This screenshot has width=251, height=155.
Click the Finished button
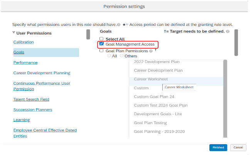(218, 147)
